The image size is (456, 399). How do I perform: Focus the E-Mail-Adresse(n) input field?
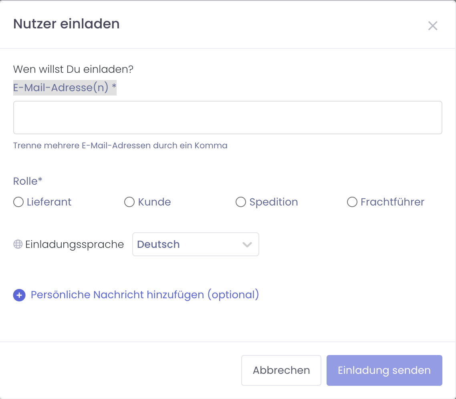228,118
